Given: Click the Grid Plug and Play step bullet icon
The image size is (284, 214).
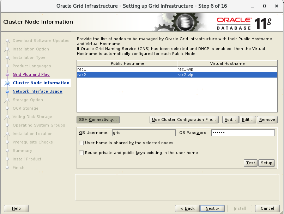Looking at the screenshot, I should click(x=7, y=75).
